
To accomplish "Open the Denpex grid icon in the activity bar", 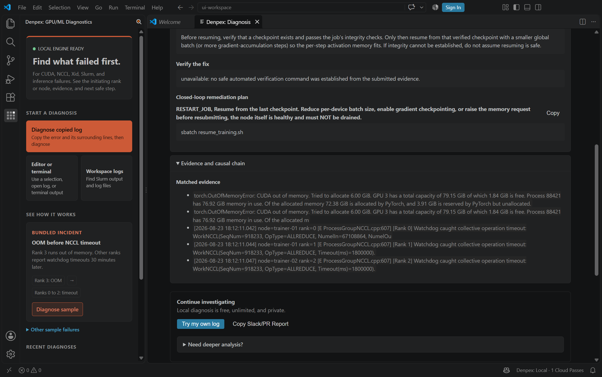I will [x=11, y=115].
